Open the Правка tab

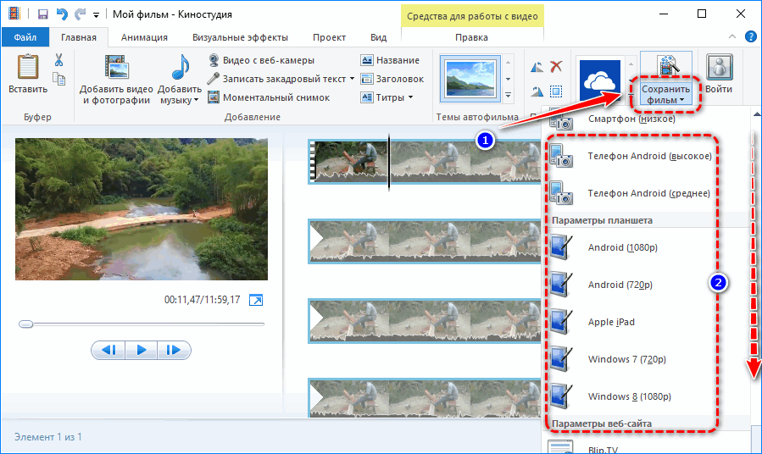click(x=471, y=37)
